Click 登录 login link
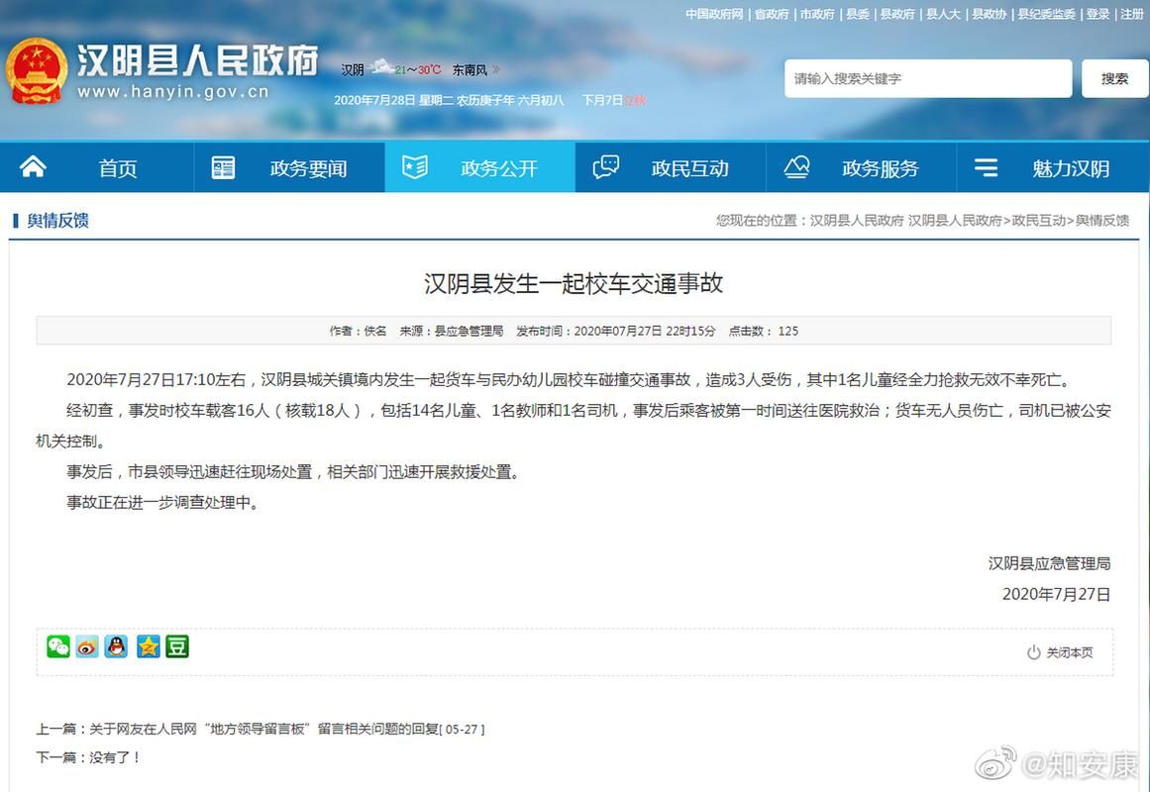 [1098, 14]
